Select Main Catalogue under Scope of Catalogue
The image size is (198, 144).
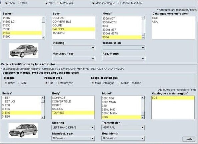[93, 83]
